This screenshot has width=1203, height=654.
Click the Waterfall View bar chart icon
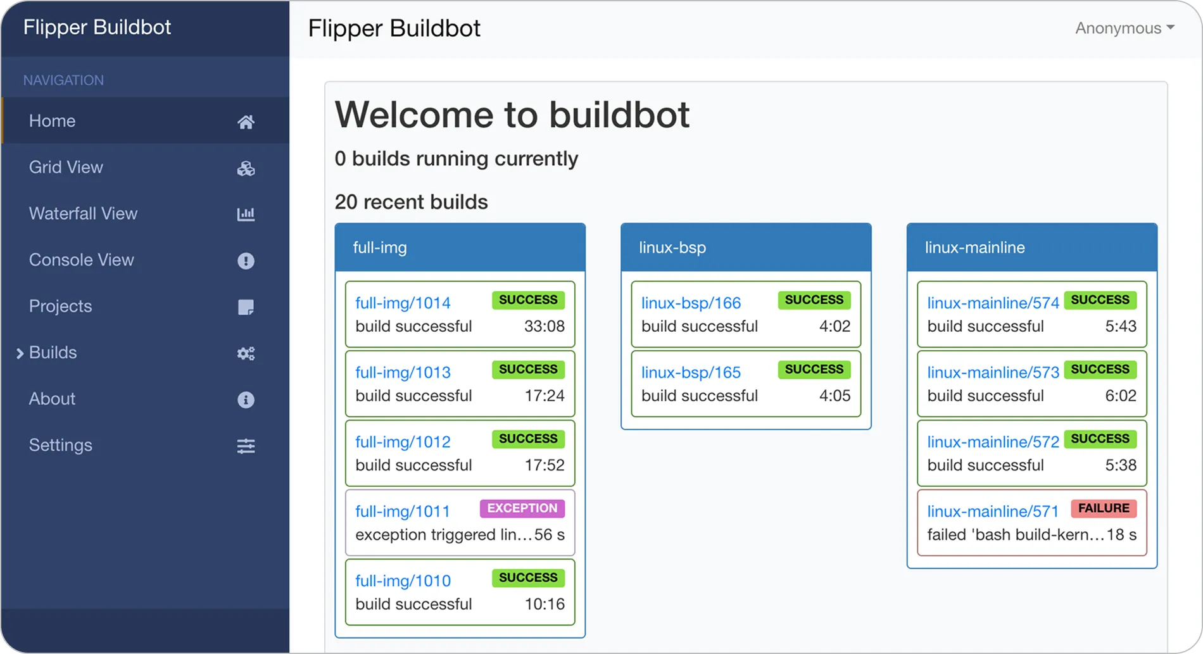246,214
